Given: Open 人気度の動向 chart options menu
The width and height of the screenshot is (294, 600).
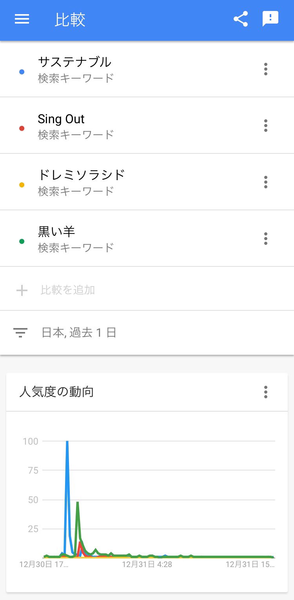Looking at the screenshot, I should [x=266, y=392].
